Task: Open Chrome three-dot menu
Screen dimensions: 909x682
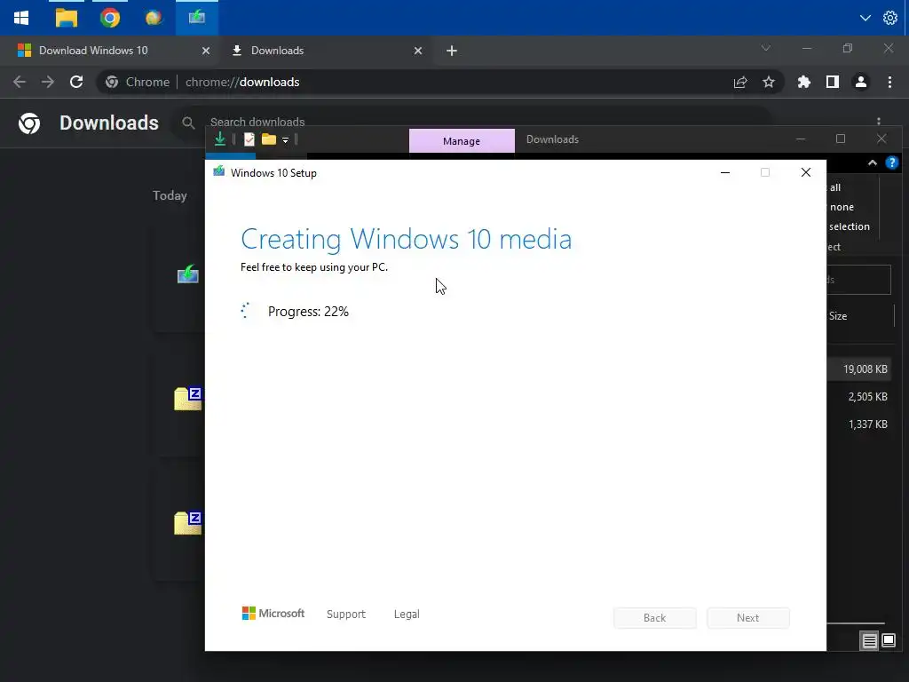Action: [x=889, y=83]
